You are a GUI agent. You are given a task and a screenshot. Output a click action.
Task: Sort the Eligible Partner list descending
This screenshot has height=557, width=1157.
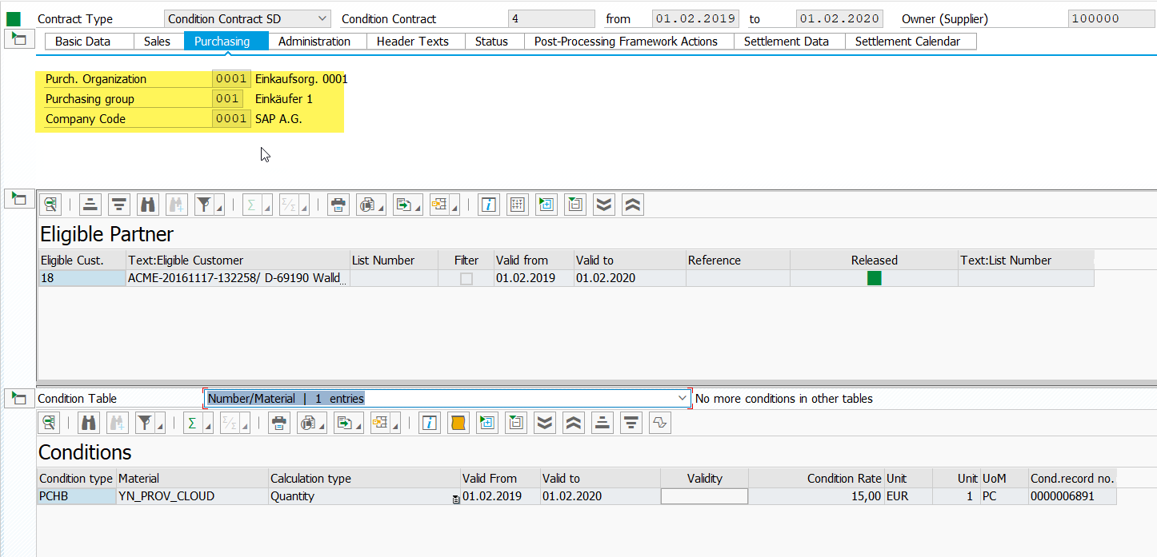pos(118,204)
